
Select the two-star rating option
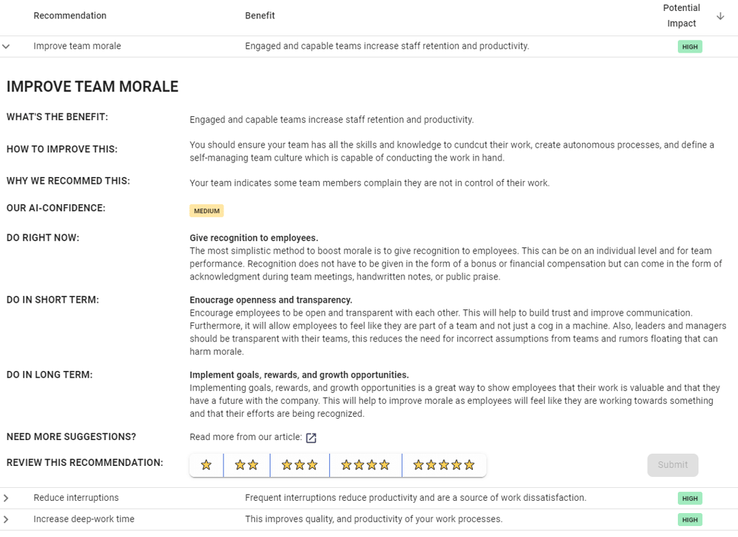tap(247, 465)
